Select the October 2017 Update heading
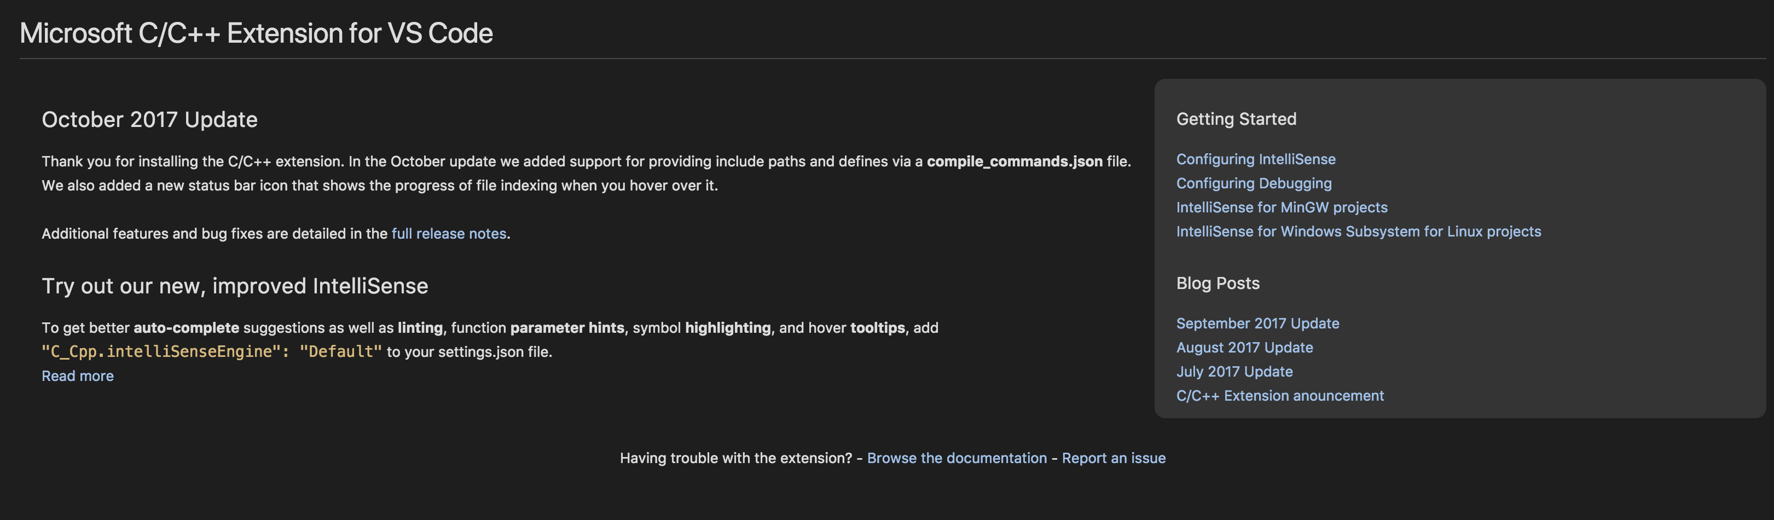 [150, 119]
